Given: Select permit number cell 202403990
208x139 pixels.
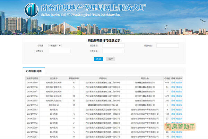Looking at the screenshot, I should 32,123.
